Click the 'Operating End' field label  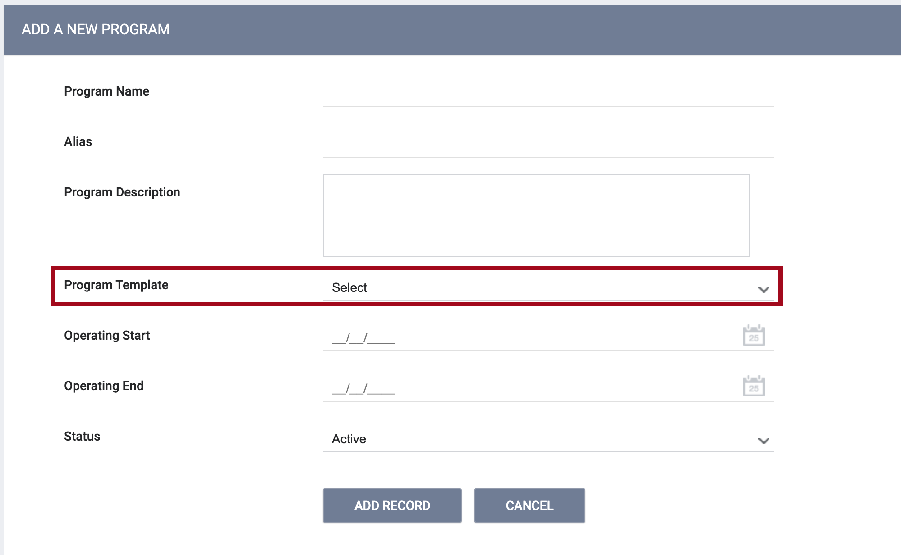coord(104,386)
